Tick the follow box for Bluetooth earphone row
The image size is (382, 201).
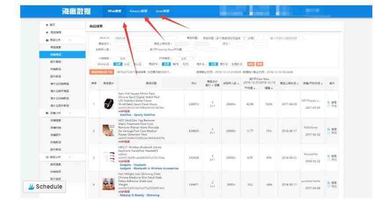329,160
